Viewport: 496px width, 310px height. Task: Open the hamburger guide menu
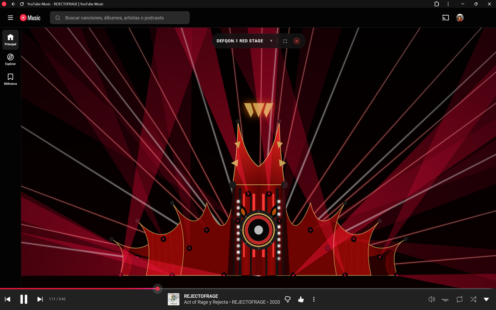[x=10, y=18]
